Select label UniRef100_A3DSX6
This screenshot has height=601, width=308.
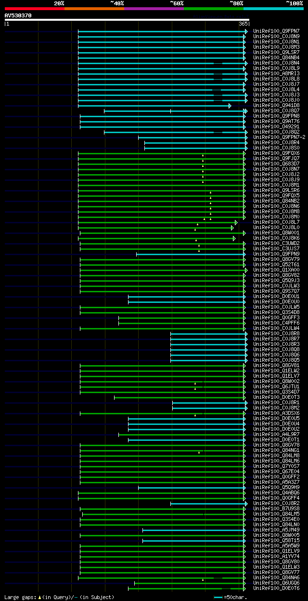click(x=276, y=413)
